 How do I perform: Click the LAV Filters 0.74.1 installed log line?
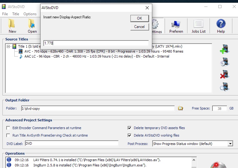tap(97, 160)
